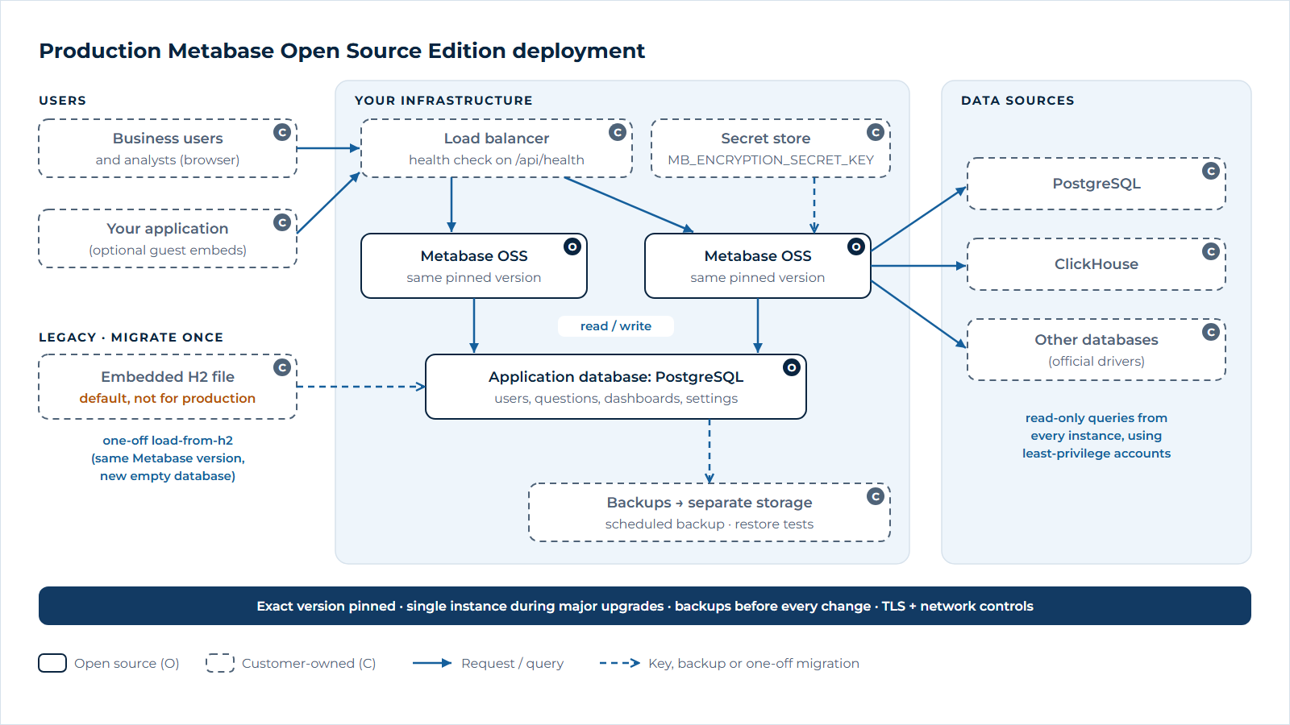Click the C badge on Business users box
Viewport: 1290px width, 725px height.
pos(282,132)
